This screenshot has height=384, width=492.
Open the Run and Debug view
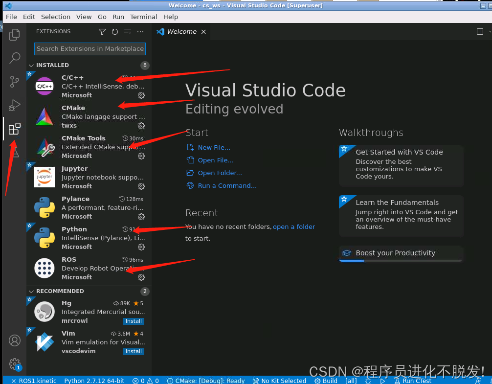(x=15, y=105)
